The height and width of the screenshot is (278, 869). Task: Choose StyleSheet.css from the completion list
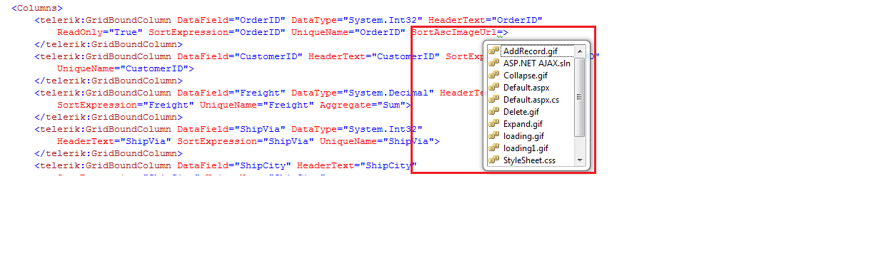(528, 160)
